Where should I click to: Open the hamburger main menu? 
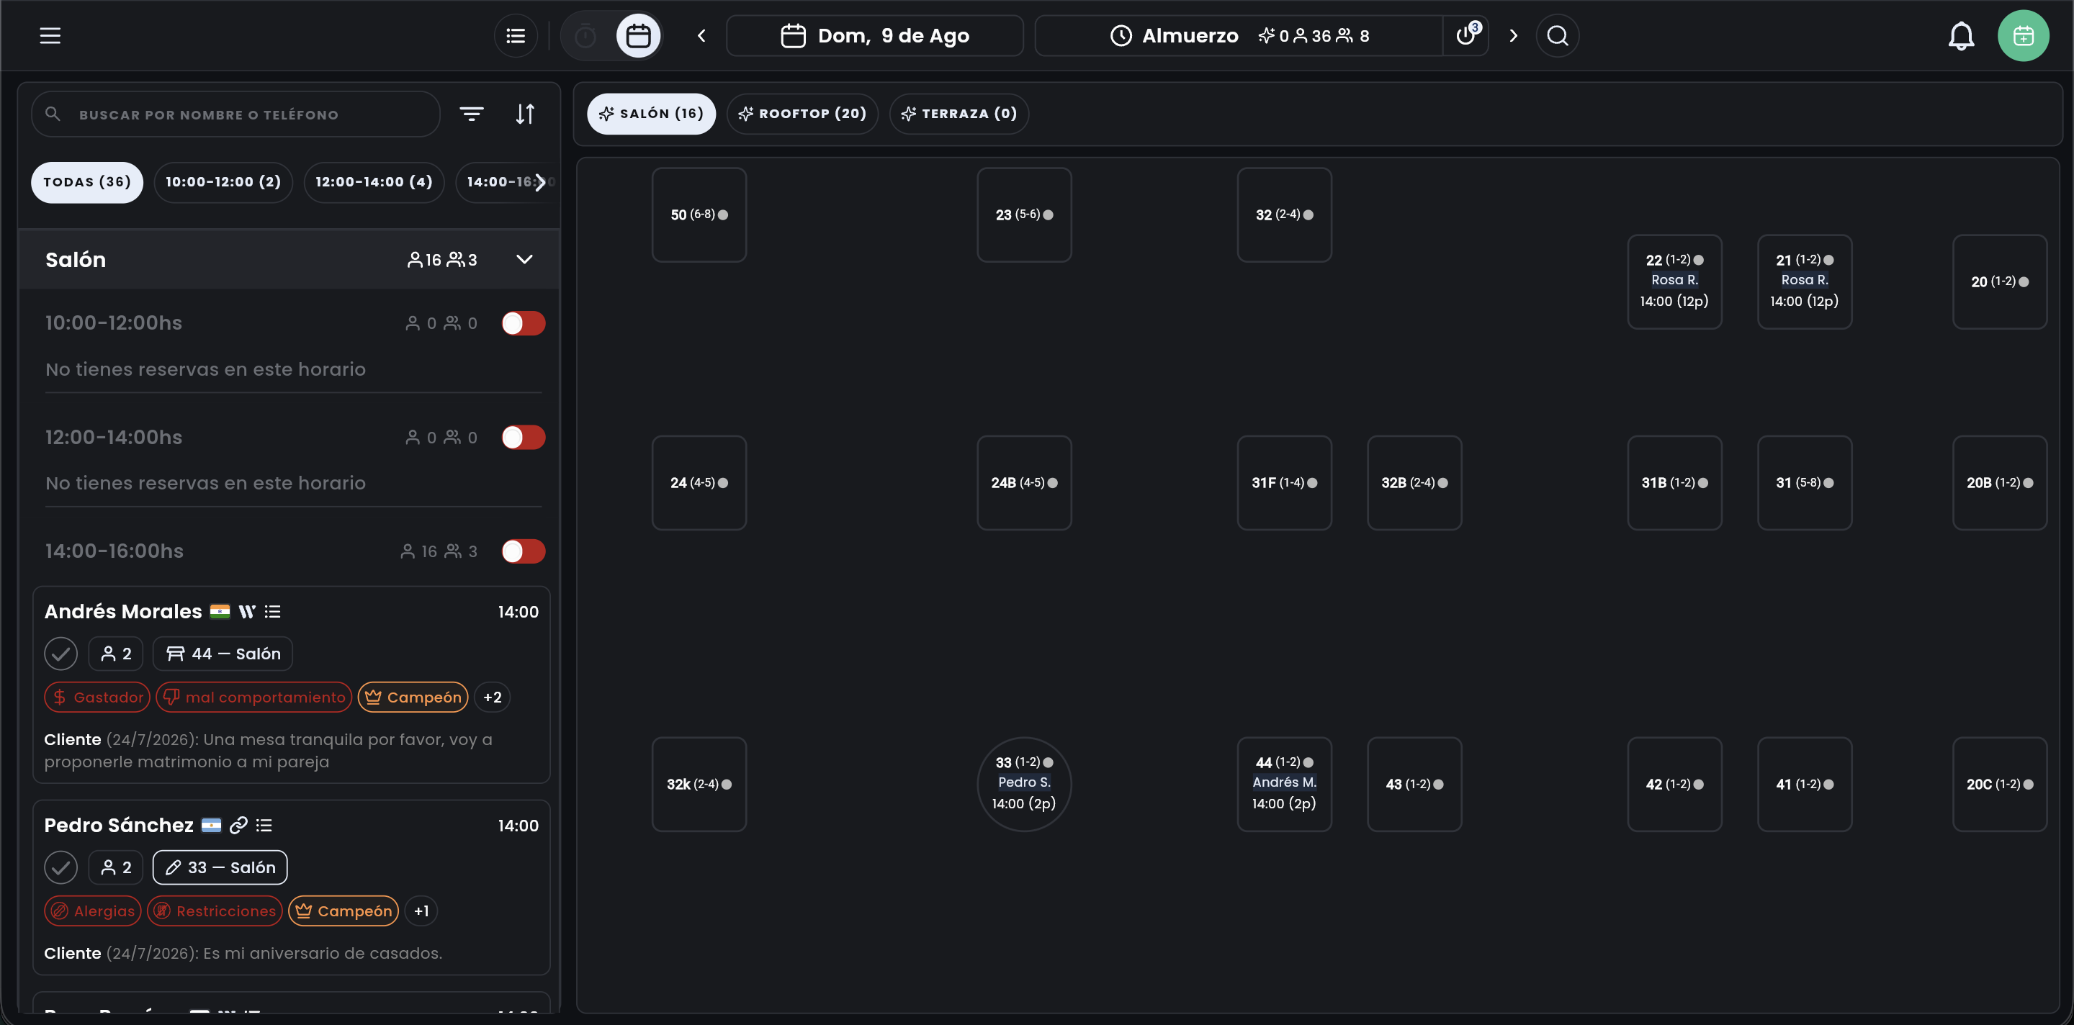click(x=50, y=35)
